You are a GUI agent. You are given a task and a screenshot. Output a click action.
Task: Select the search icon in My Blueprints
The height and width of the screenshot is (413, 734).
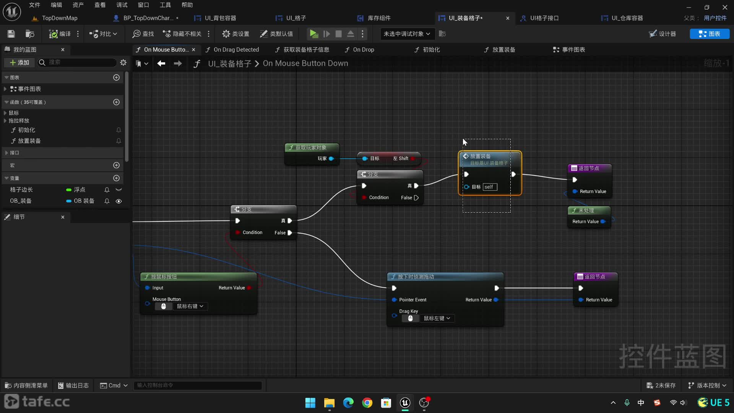click(x=42, y=62)
